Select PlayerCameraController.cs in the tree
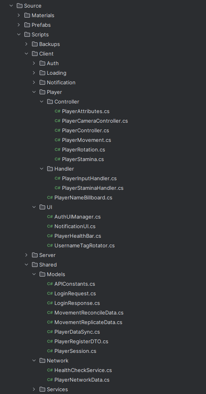The image size is (206, 394). click(x=95, y=121)
